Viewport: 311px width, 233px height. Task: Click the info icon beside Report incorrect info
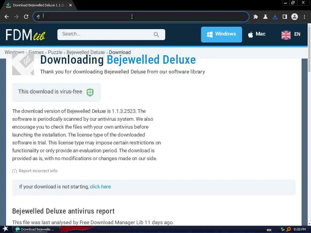(x=15, y=171)
